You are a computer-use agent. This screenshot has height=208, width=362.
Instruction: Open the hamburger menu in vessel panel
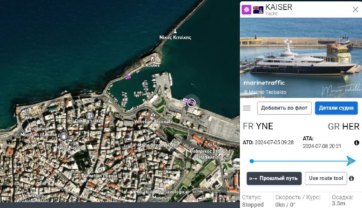click(247, 108)
